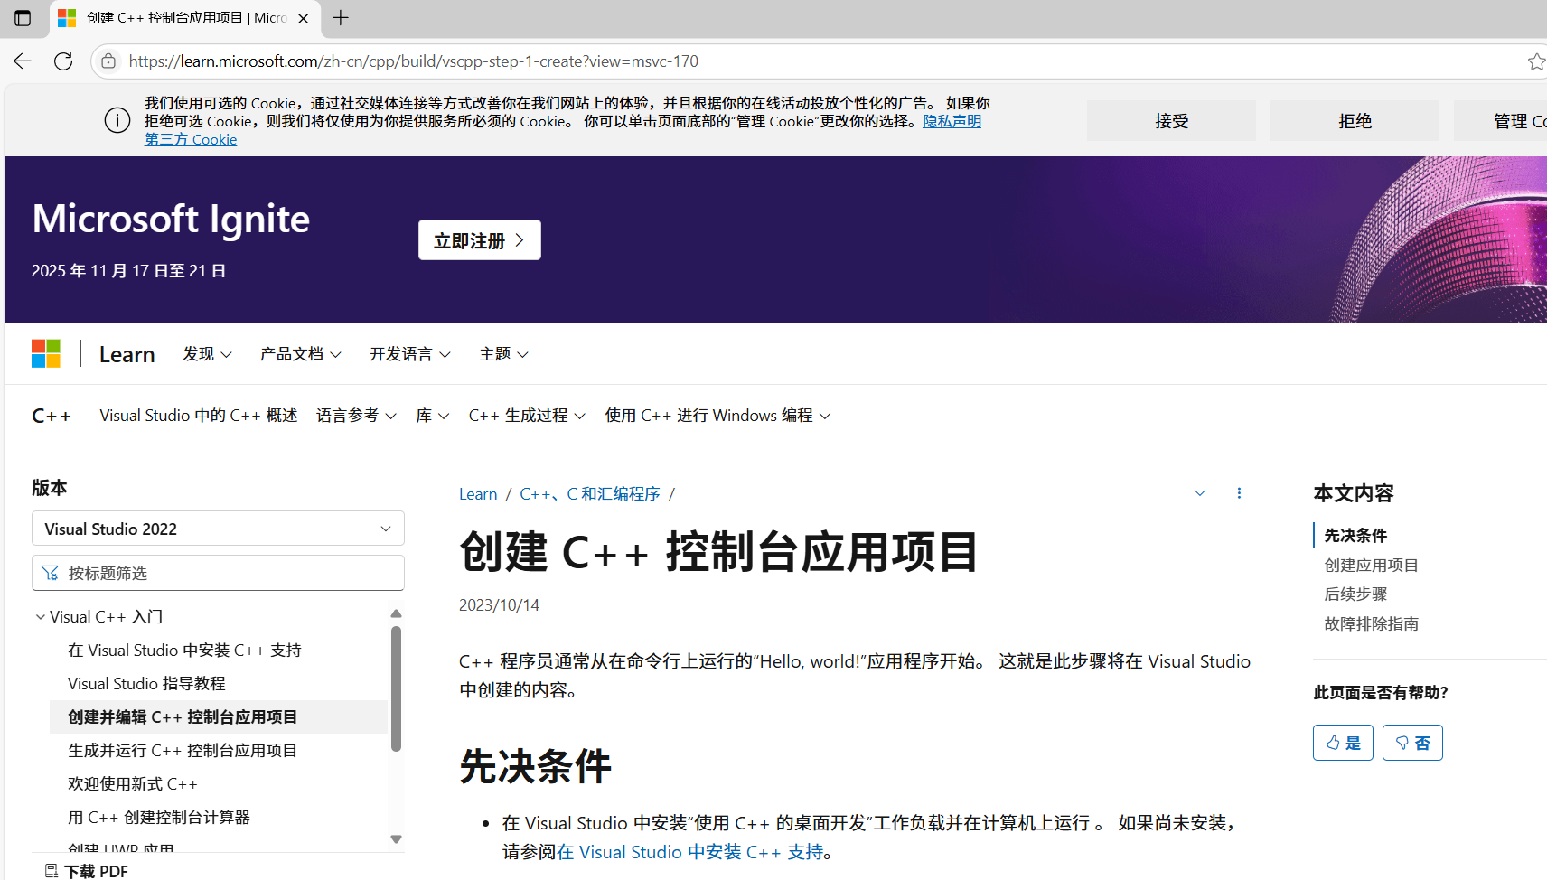The height and width of the screenshot is (880, 1547).
Task: Open Visual Studio 指导教程 item
Action: tap(146, 684)
